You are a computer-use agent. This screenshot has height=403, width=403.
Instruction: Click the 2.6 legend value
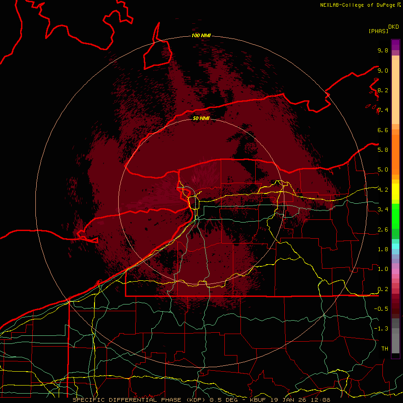tap(383, 230)
